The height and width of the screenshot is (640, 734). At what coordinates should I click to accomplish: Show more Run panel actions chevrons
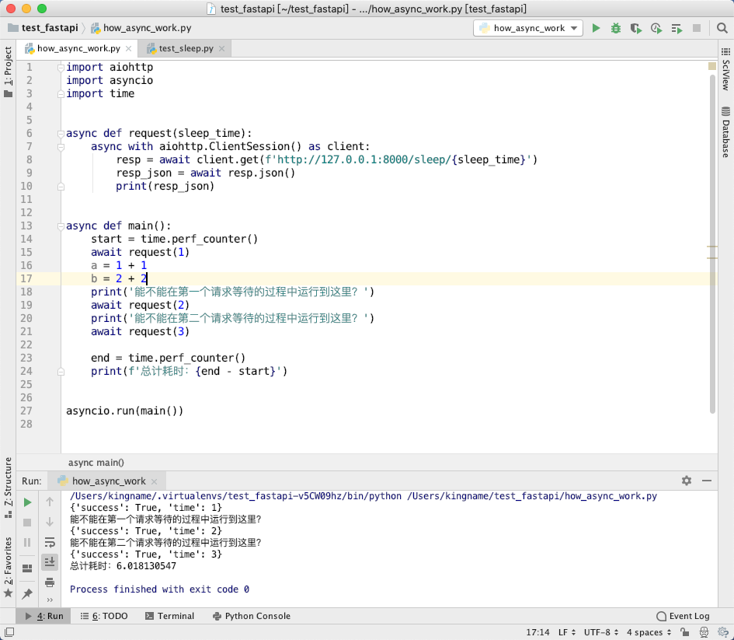50,600
